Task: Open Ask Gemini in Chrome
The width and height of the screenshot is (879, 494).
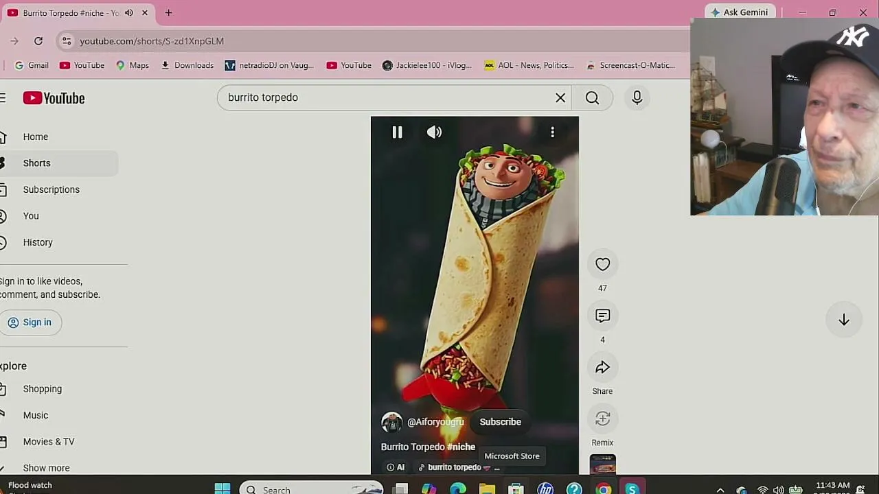Action: (x=740, y=12)
